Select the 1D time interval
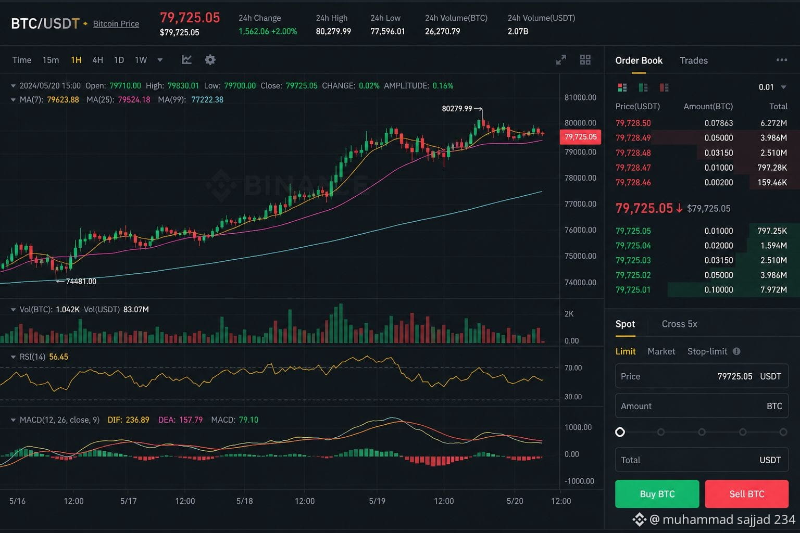 tap(119, 60)
